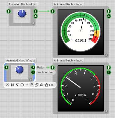The image size is (115, 118).
Task: Toggle the highlighted P button in selection toolbar
Action: pos(32,85)
